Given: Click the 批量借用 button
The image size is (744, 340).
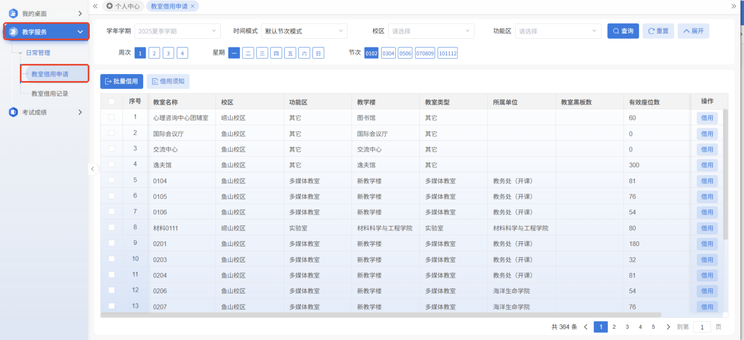Looking at the screenshot, I should tap(122, 82).
